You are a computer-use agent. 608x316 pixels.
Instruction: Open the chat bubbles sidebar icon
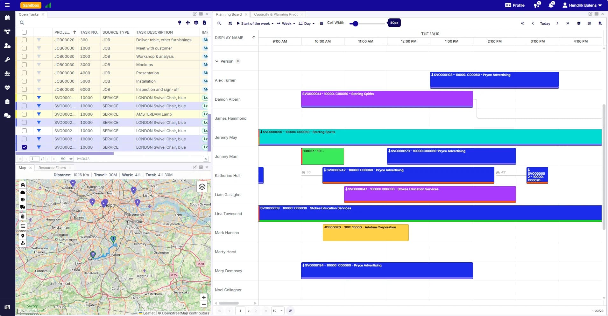tap(7, 116)
